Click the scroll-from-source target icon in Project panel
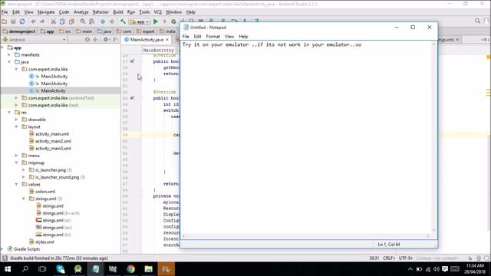 point(87,40)
